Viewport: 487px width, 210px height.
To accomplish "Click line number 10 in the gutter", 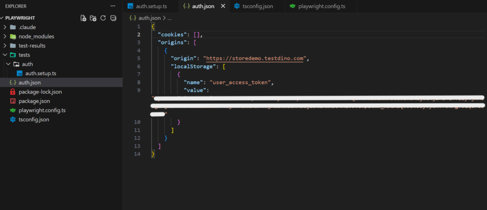I will pos(137,122).
